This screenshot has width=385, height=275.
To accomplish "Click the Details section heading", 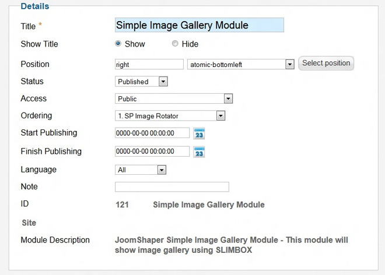I will point(35,6).
